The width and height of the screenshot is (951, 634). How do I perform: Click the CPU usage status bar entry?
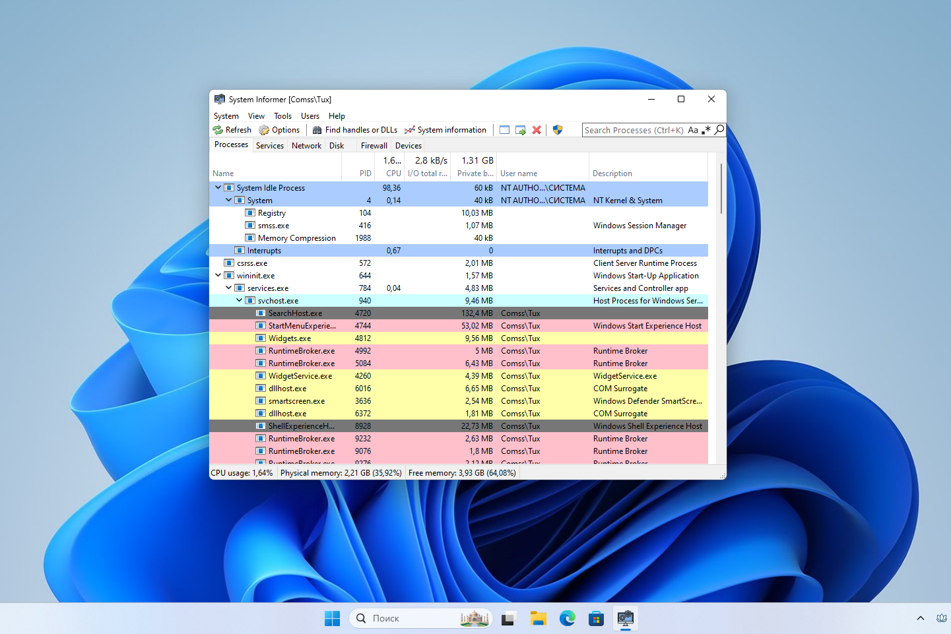pos(242,473)
